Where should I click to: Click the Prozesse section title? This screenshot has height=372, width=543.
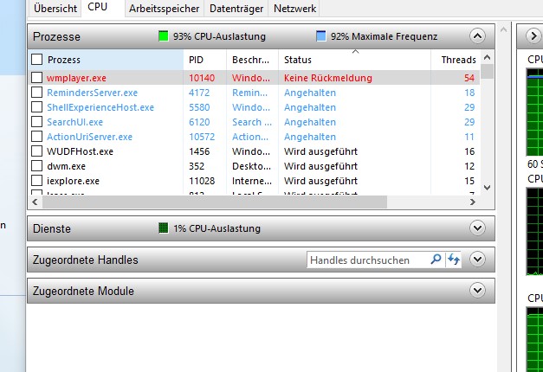coord(56,36)
